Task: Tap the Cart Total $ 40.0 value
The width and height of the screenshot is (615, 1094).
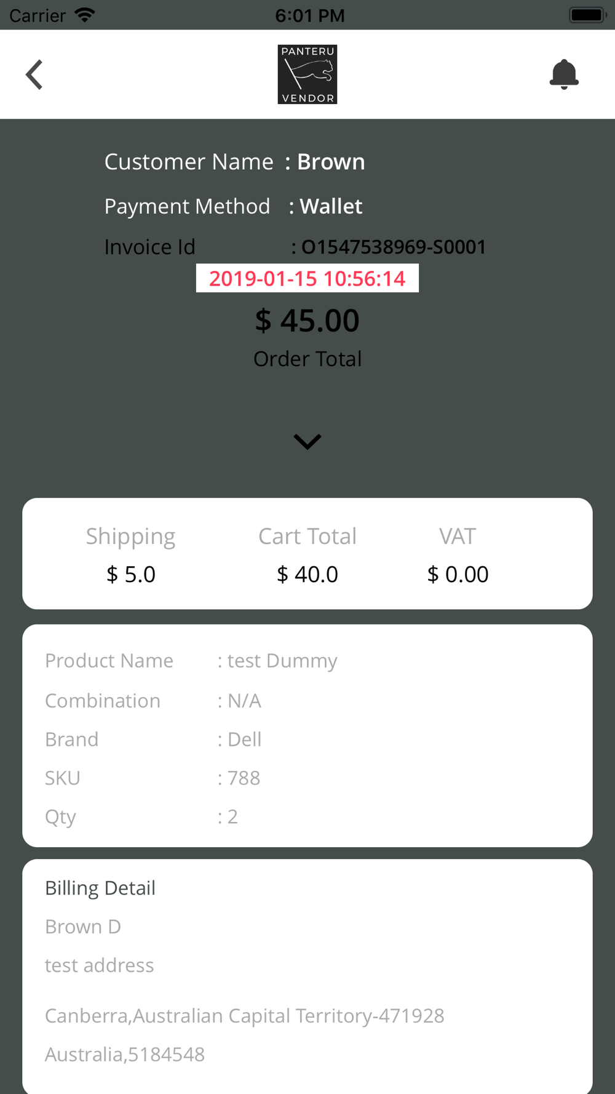Action: tap(307, 574)
